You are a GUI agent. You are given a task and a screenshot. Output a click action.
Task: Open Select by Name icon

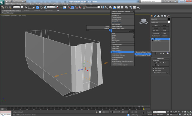(x=26, y=7)
